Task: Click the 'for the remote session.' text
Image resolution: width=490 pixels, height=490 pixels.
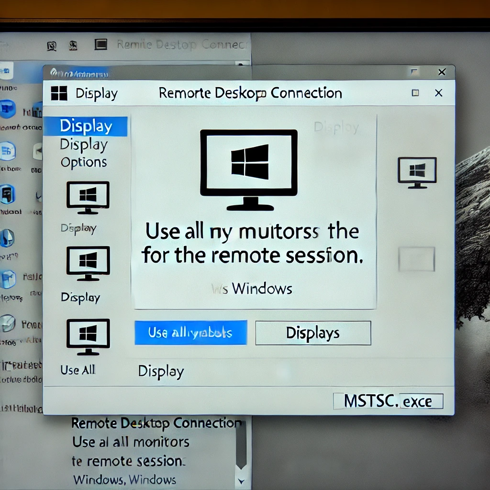Action: coord(253,256)
